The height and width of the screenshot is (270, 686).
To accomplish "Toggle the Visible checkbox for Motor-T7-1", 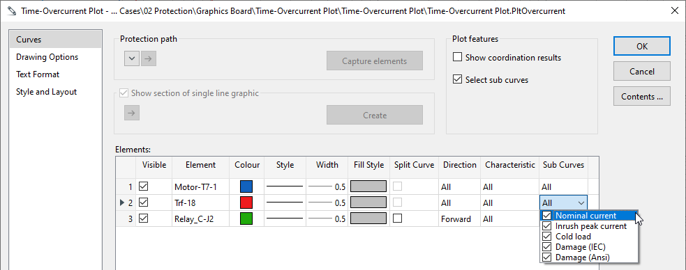I will 144,186.
